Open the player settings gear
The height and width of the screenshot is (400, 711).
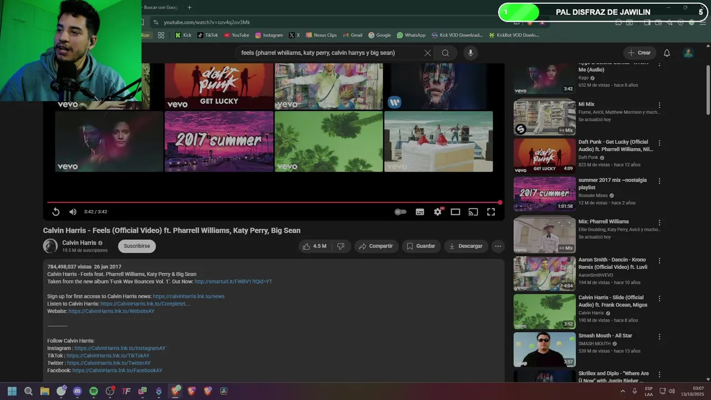[x=438, y=212]
